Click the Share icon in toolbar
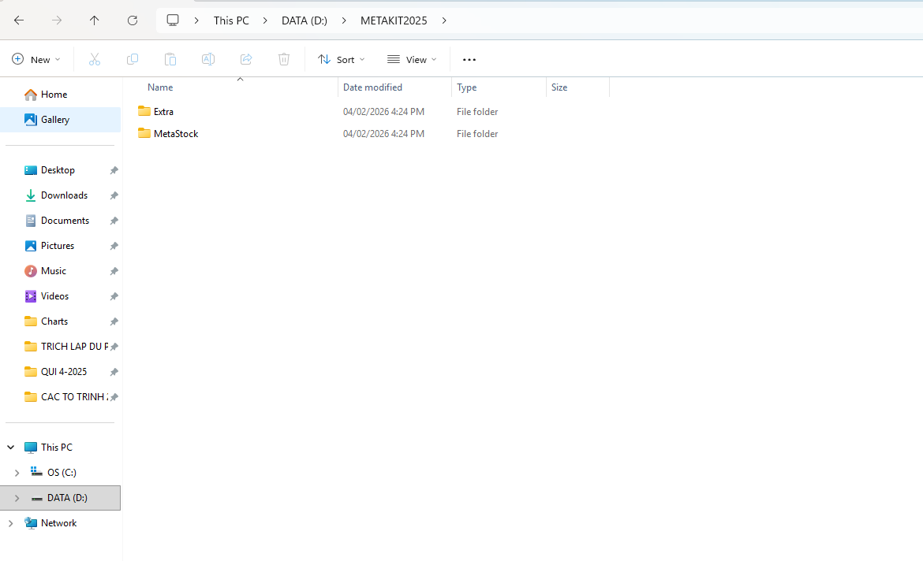This screenshot has height=561, width=923. click(246, 59)
